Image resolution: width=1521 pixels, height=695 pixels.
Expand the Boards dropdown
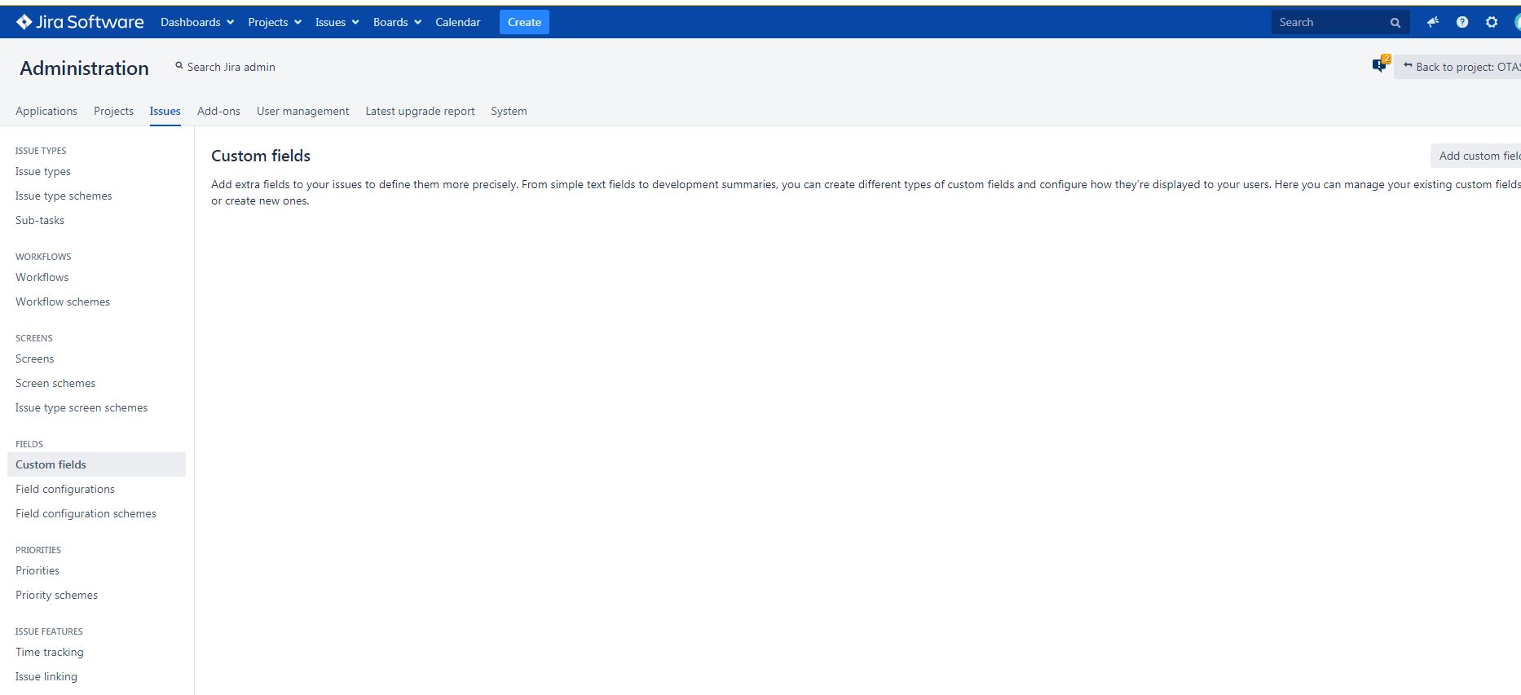coord(397,22)
